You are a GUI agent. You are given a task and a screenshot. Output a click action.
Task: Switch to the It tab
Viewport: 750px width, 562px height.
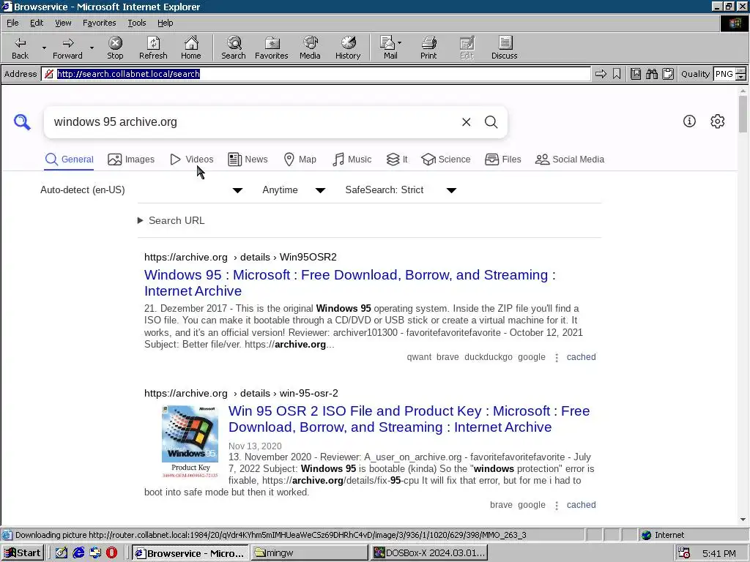click(x=397, y=159)
